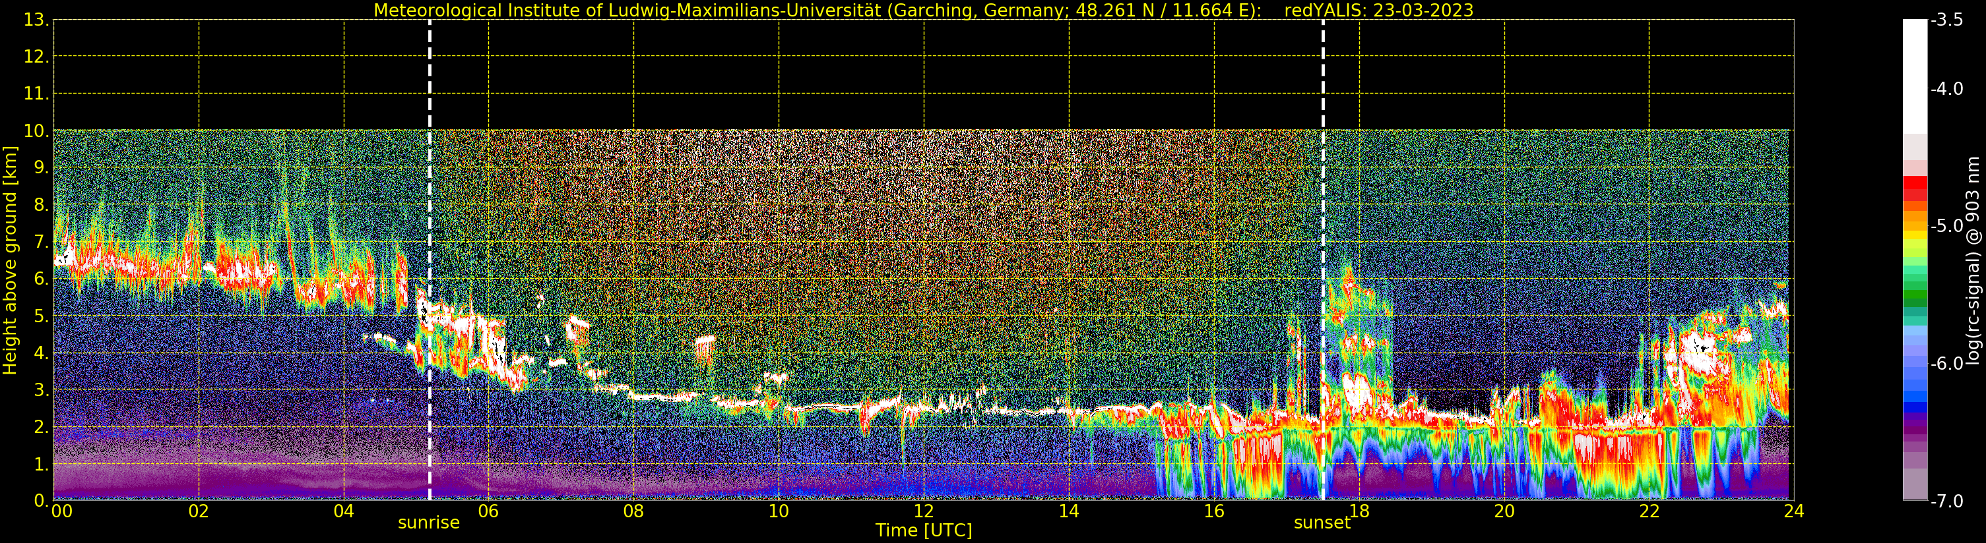Click the y-axis tick label '5.'
Viewport: 1986px width, 543px height.
42,316
